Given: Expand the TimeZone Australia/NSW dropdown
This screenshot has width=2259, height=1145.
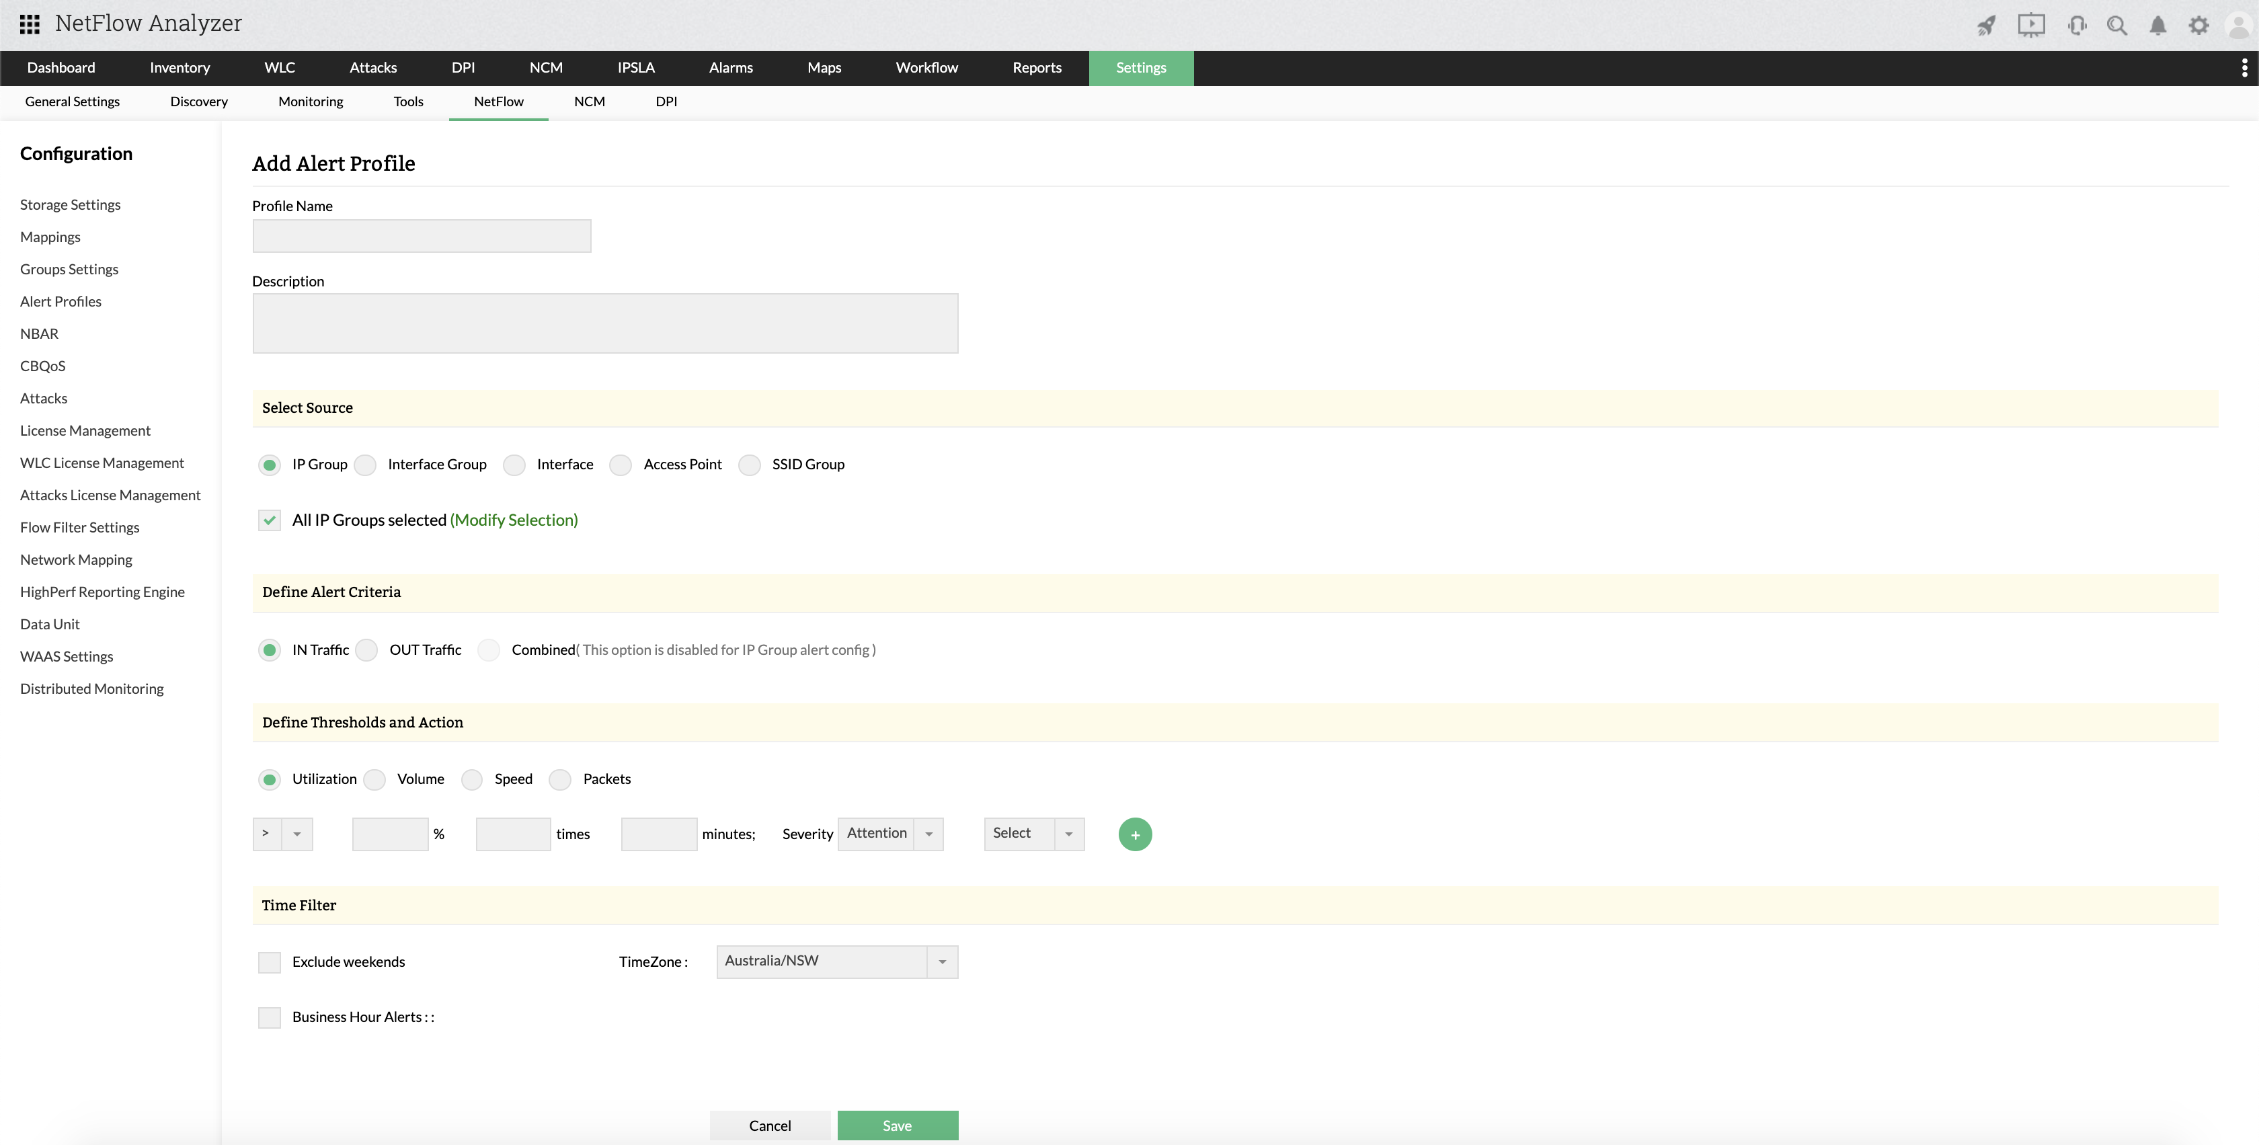Looking at the screenshot, I should pyautogui.click(x=836, y=961).
